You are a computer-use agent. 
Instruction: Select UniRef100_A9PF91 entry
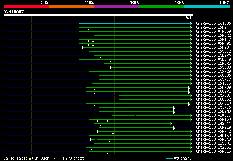(x=213, y=44)
